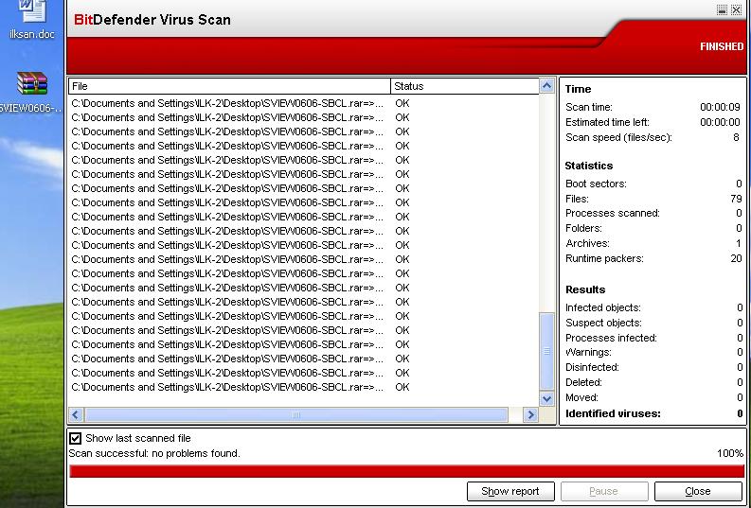Click the Archives label
Image resolution: width=751 pixels, height=508 pixels.
588,243
